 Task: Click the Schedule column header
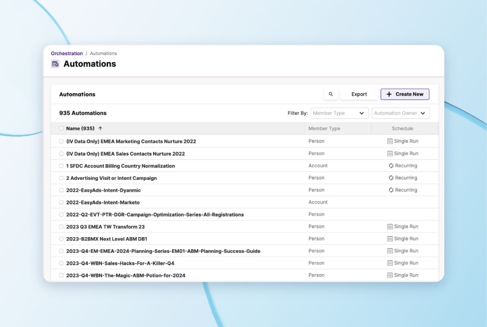coord(402,129)
